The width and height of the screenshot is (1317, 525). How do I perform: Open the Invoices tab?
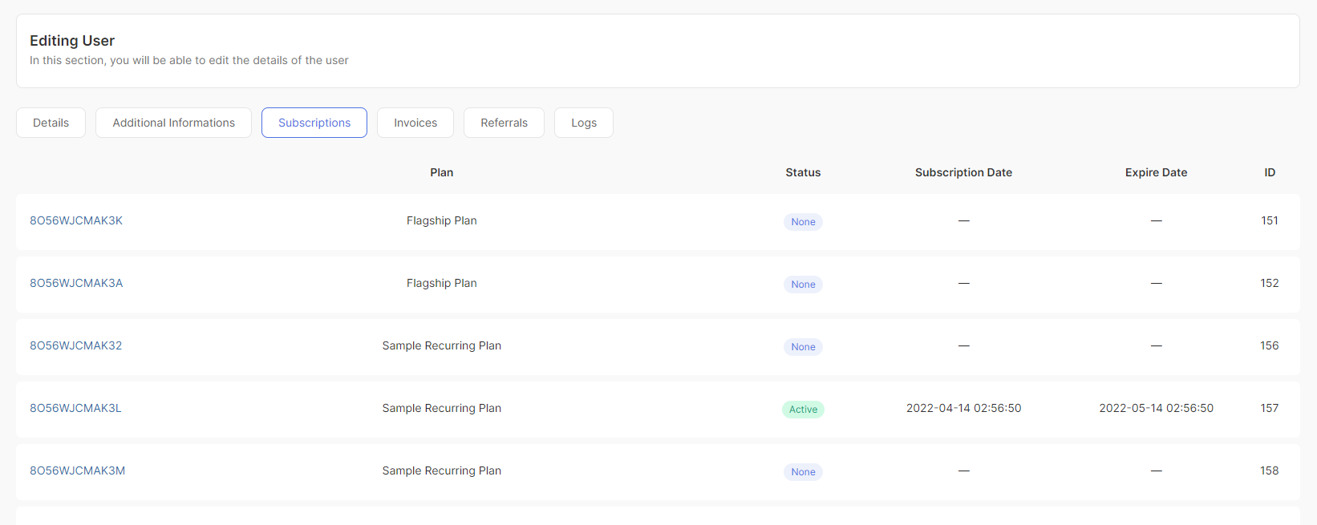coord(415,123)
